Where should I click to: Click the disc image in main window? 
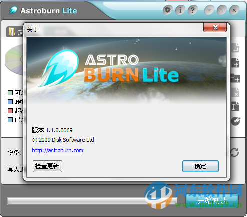click(14, 60)
